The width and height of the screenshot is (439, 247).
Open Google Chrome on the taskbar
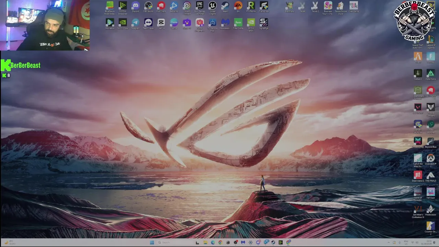[x=220, y=243]
